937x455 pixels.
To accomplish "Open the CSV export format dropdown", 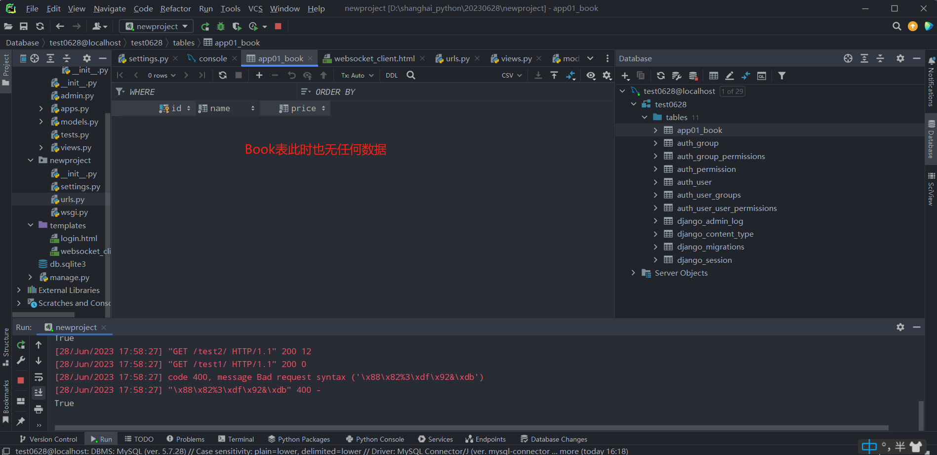I will pos(512,75).
